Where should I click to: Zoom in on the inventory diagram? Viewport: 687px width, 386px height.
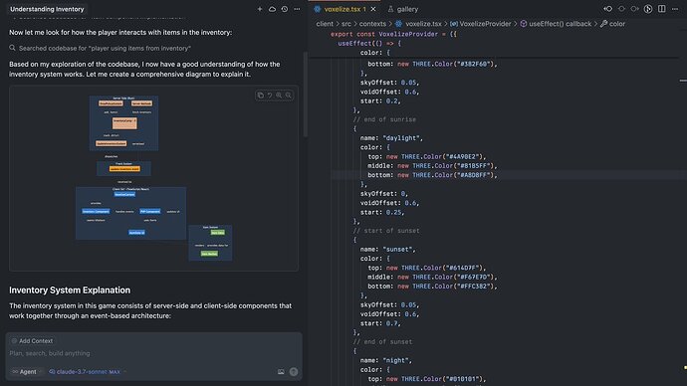click(x=279, y=95)
